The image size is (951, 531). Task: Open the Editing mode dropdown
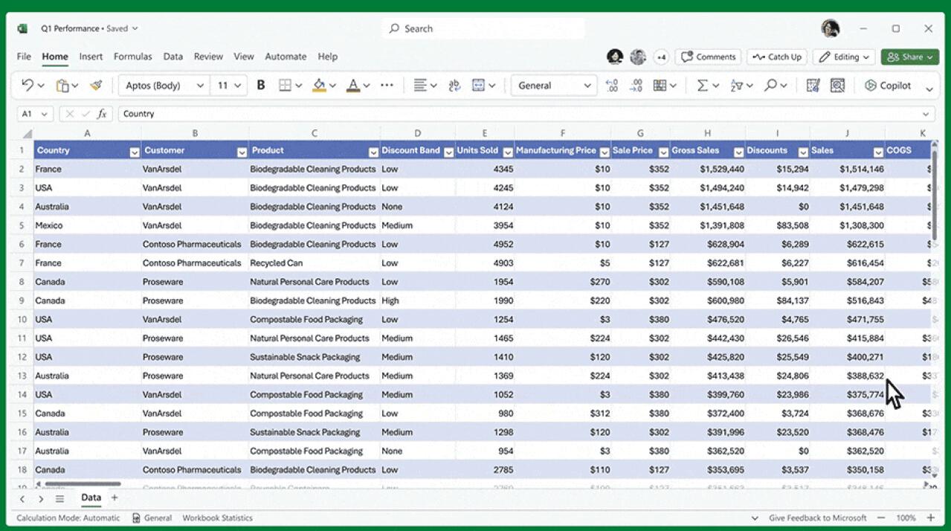point(845,57)
